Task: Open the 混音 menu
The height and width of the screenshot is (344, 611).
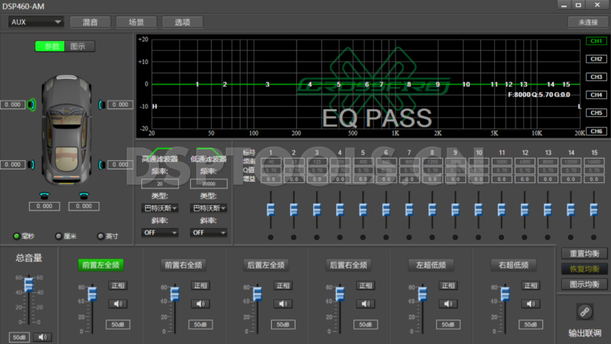Action: tap(90, 22)
